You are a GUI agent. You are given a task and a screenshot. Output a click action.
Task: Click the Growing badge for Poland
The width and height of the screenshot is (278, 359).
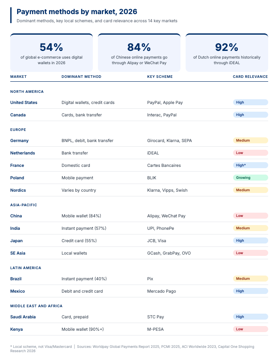250,178
